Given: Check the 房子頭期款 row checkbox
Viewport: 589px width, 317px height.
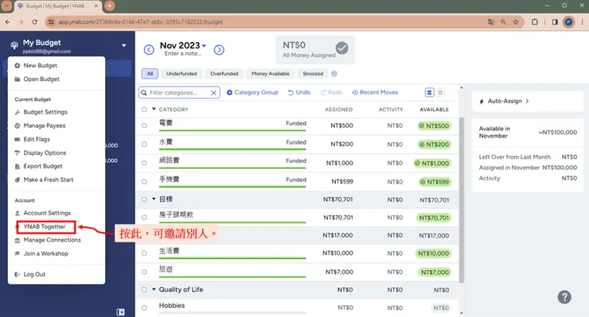Looking at the screenshot, I should [x=144, y=218].
